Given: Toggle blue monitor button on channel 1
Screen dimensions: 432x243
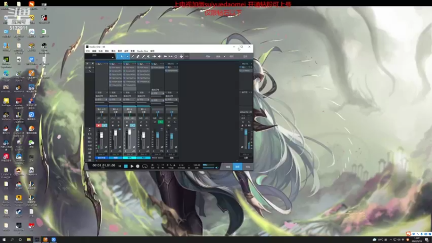Looking at the screenshot, I should click(x=104, y=125).
